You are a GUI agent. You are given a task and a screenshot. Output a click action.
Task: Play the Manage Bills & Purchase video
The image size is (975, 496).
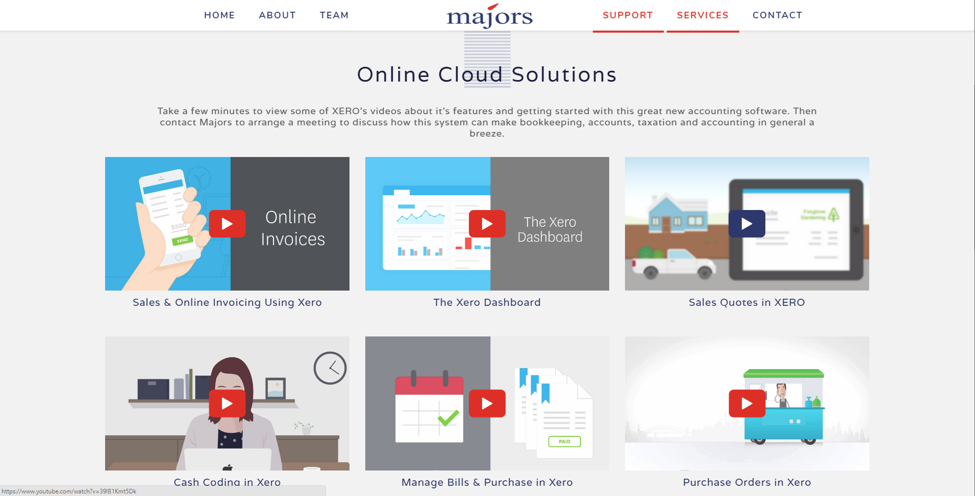[487, 404]
